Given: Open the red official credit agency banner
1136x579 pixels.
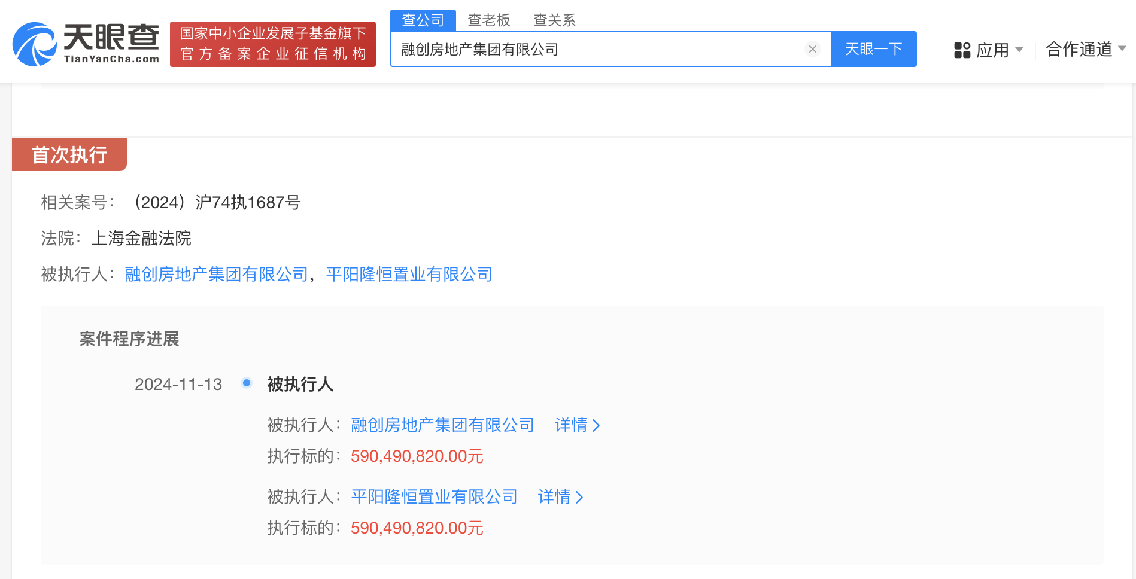Looking at the screenshot, I should (x=273, y=44).
